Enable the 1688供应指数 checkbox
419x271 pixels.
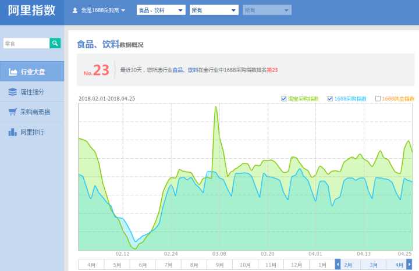tap(378, 98)
